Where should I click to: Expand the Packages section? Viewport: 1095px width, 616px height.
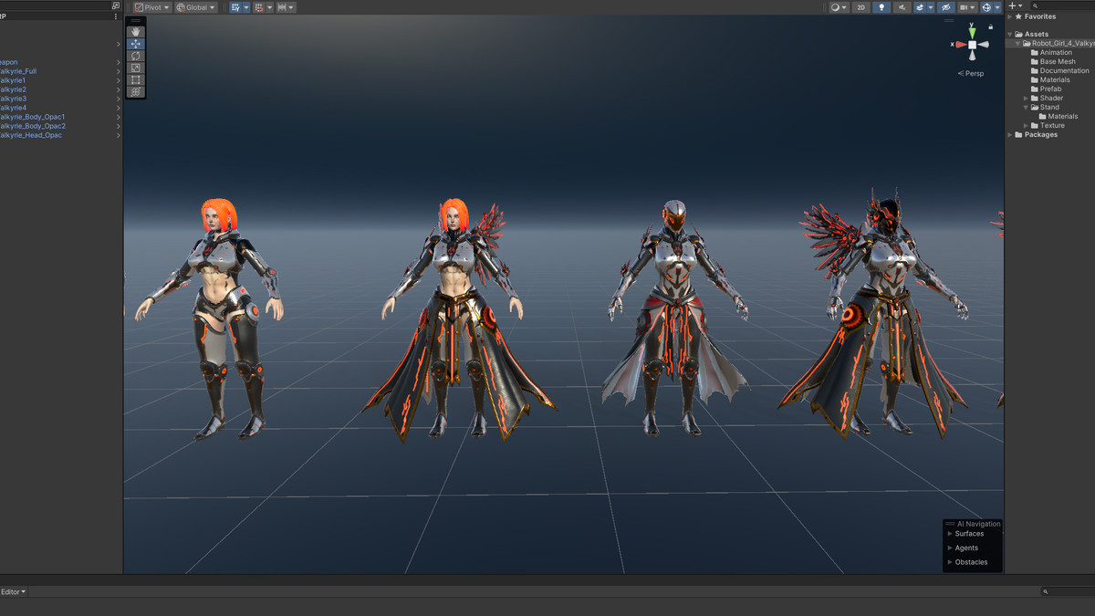pos(1010,135)
